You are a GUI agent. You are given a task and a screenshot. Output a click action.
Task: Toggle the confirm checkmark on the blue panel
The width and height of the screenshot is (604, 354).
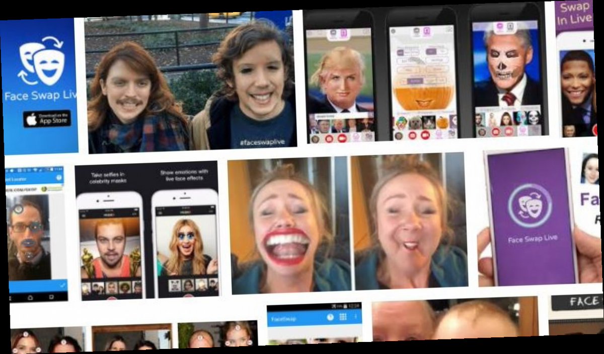62,285
